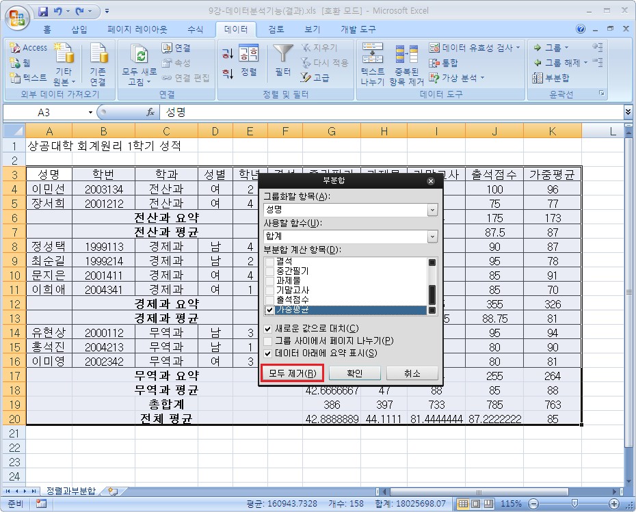Open the 정렬 sort dialog
The width and height of the screenshot is (636, 512).
click(249, 60)
